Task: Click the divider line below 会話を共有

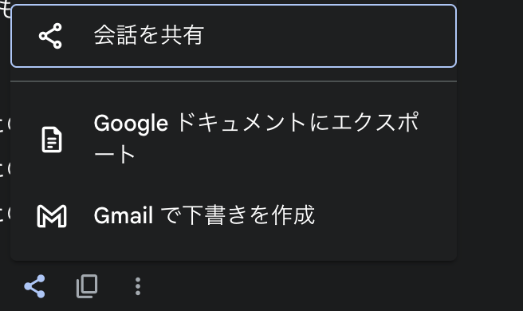Action: (234, 81)
